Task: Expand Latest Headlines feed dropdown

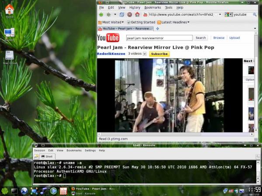Action: 173,22
